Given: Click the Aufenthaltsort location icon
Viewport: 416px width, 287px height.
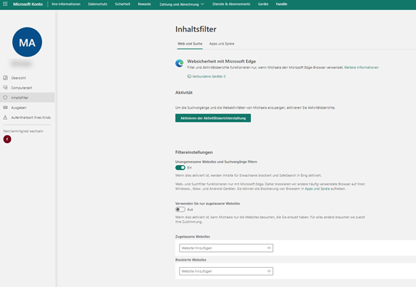Looking at the screenshot, I should pos(6,118).
